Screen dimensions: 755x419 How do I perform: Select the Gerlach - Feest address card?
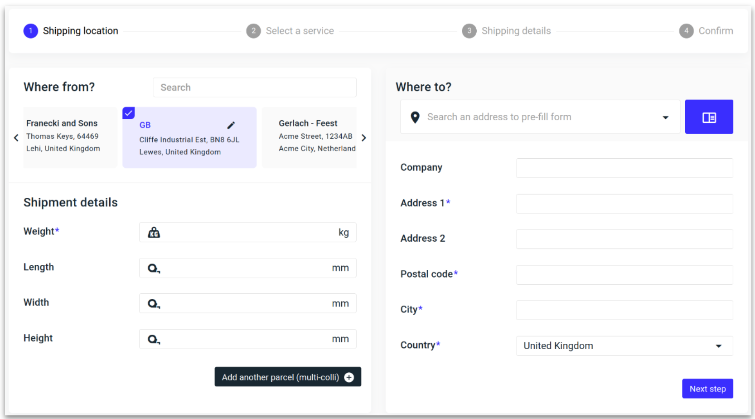310,137
